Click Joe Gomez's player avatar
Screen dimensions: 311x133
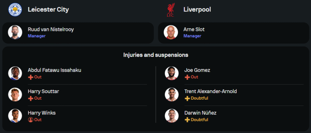172,73
